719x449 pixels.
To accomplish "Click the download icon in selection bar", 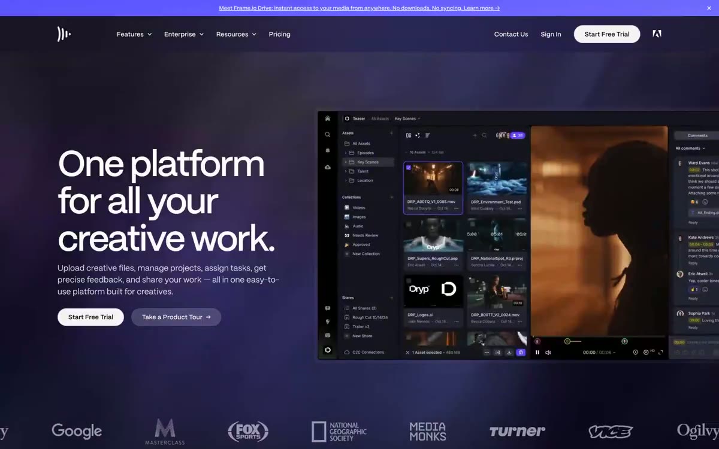I will pos(509,353).
